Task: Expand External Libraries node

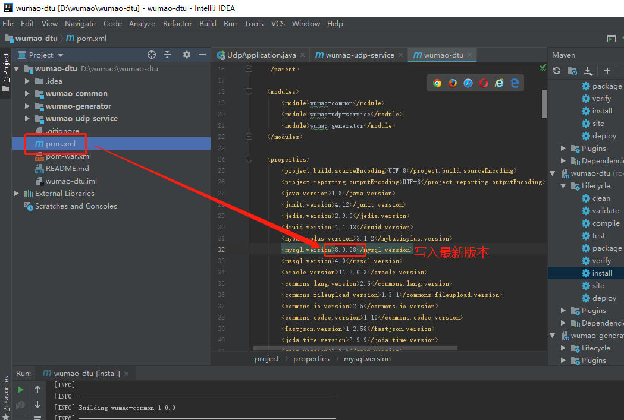Action: point(16,194)
